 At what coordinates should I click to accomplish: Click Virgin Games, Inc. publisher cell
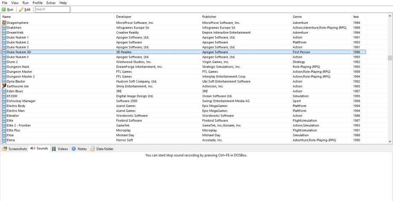[215, 62]
